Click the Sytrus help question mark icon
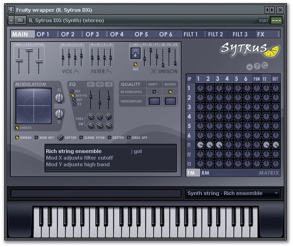The height and width of the screenshot is (247, 293). tap(257, 66)
